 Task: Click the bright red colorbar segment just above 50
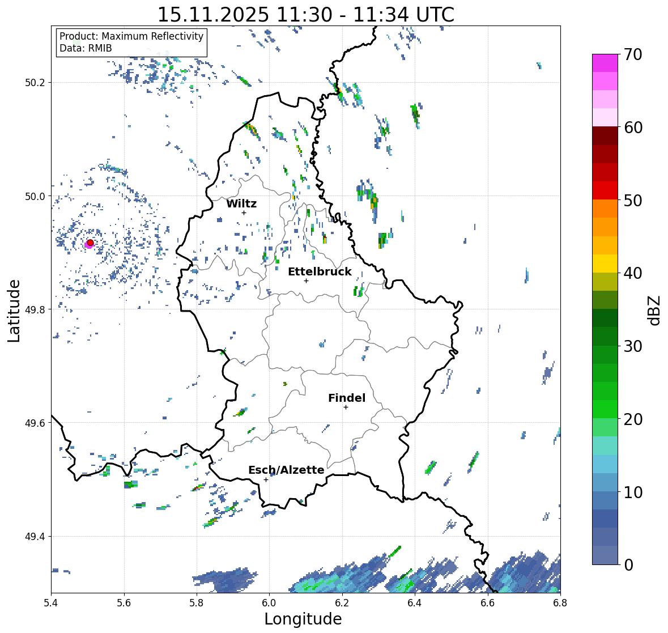coord(605,191)
